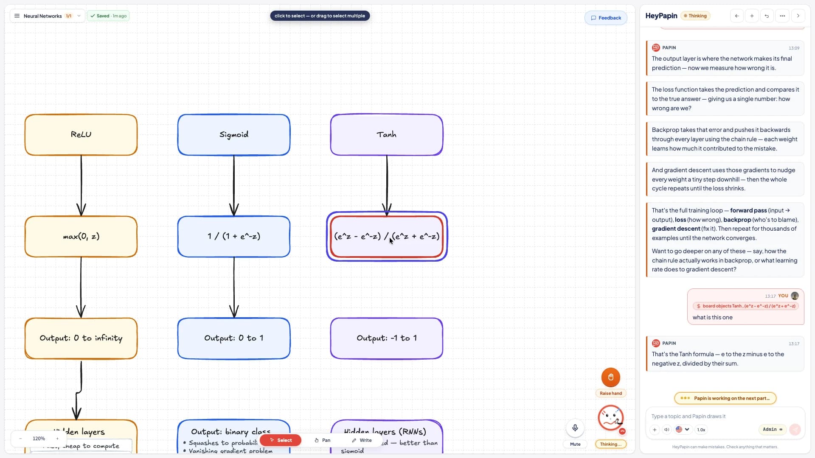The width and height of the screenshot is (815, 458).
Task: Switch to the Write tool
Action: [362, 440]
